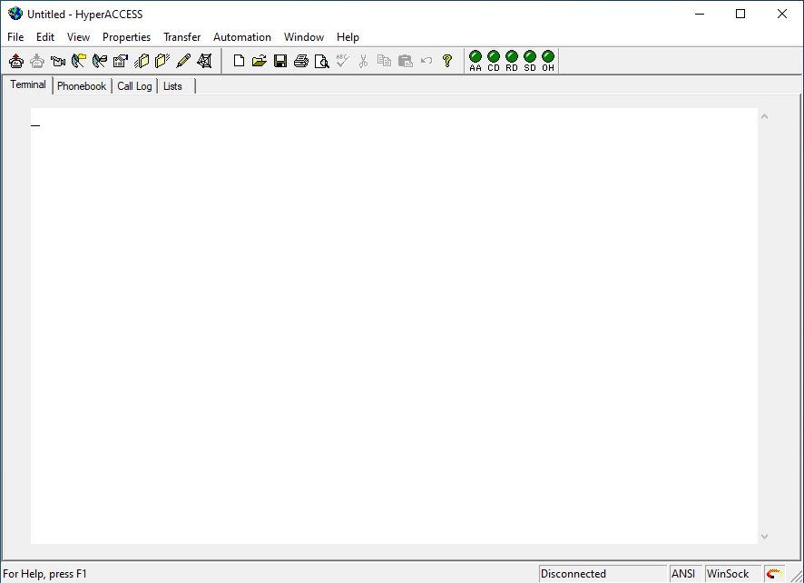Click the Disconnected status bar field

(603, 574)
